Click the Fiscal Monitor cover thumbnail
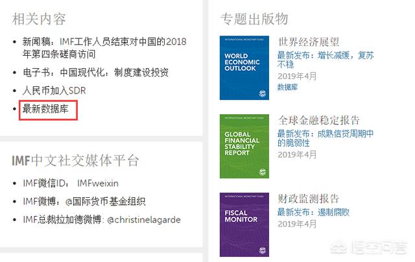415x262 pixels. tap(244, 224)
